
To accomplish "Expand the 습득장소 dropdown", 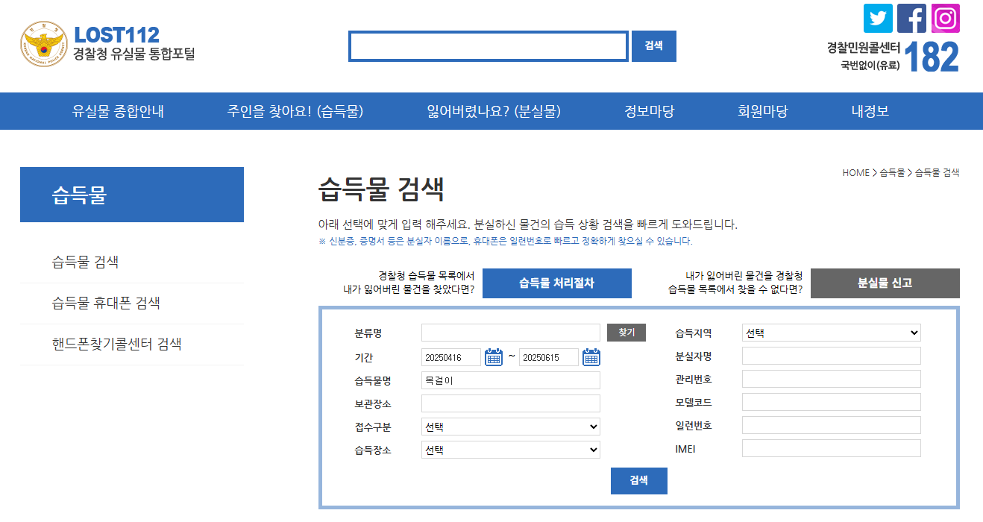I will [511, 450].
